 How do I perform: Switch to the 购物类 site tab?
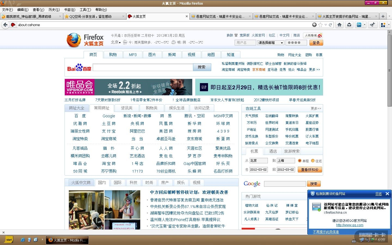tap(152, 108)
